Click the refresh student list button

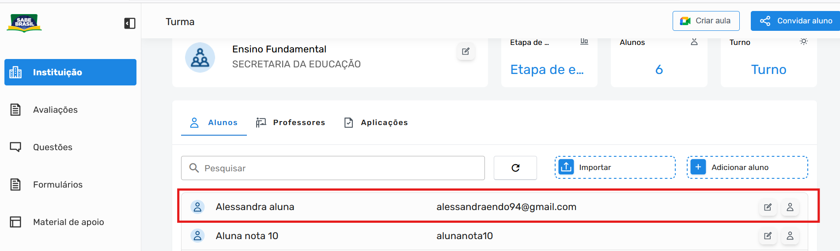click(515, 168)
